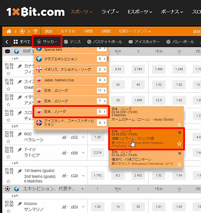Open 湘南ベルマーレ - ガンバ大阪 match
201x213 pixels.
tap(146, 139)
